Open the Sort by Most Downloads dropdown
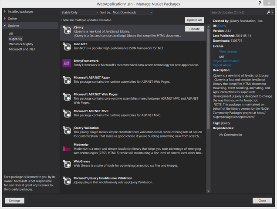 pos(132,12)
